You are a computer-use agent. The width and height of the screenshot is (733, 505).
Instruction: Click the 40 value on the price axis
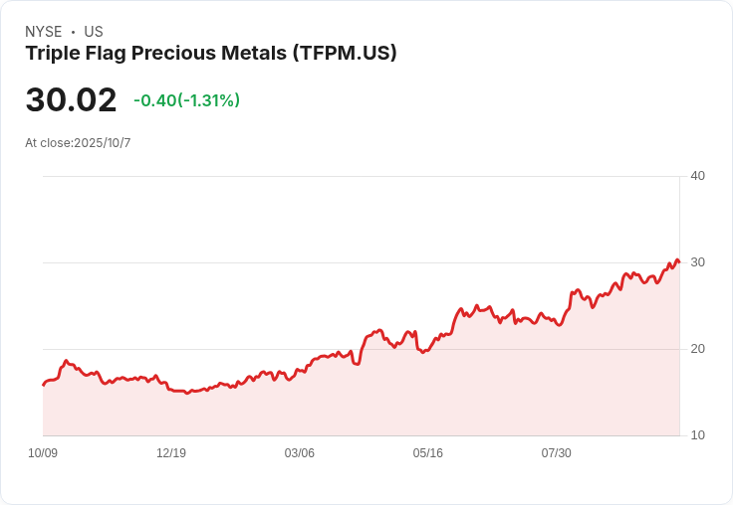point(698,176)
